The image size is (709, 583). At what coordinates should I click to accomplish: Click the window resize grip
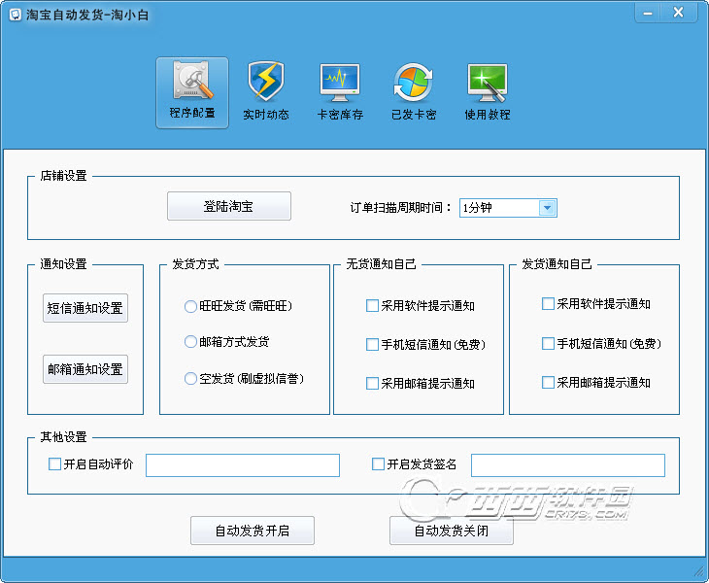pos(699,572)
